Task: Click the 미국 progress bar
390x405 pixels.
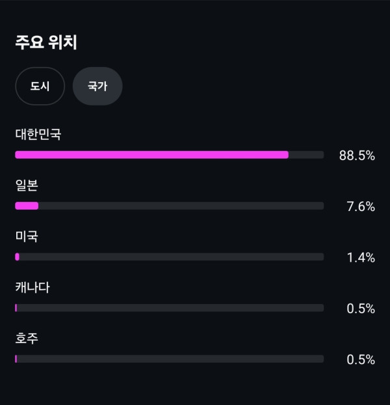Action: 169,257
